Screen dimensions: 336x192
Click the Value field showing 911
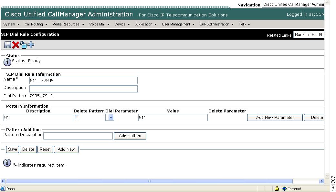[x=173, y=118]
